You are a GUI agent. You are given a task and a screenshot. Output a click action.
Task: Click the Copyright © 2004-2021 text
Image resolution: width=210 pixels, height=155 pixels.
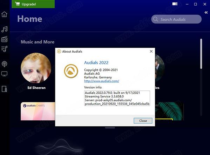101,70
